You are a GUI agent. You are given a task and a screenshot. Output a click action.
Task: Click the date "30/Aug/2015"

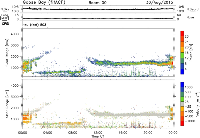pos(159,2)
